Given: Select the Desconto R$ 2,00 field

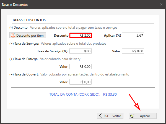Looking at the screenshot, I should 81,35.
